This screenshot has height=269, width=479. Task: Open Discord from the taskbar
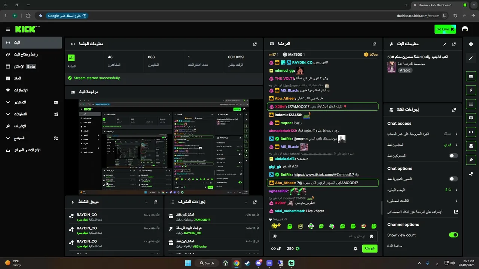[x=258, y=263]
